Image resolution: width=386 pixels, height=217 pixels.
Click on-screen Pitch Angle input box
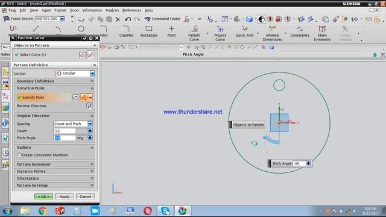point(299,163)
